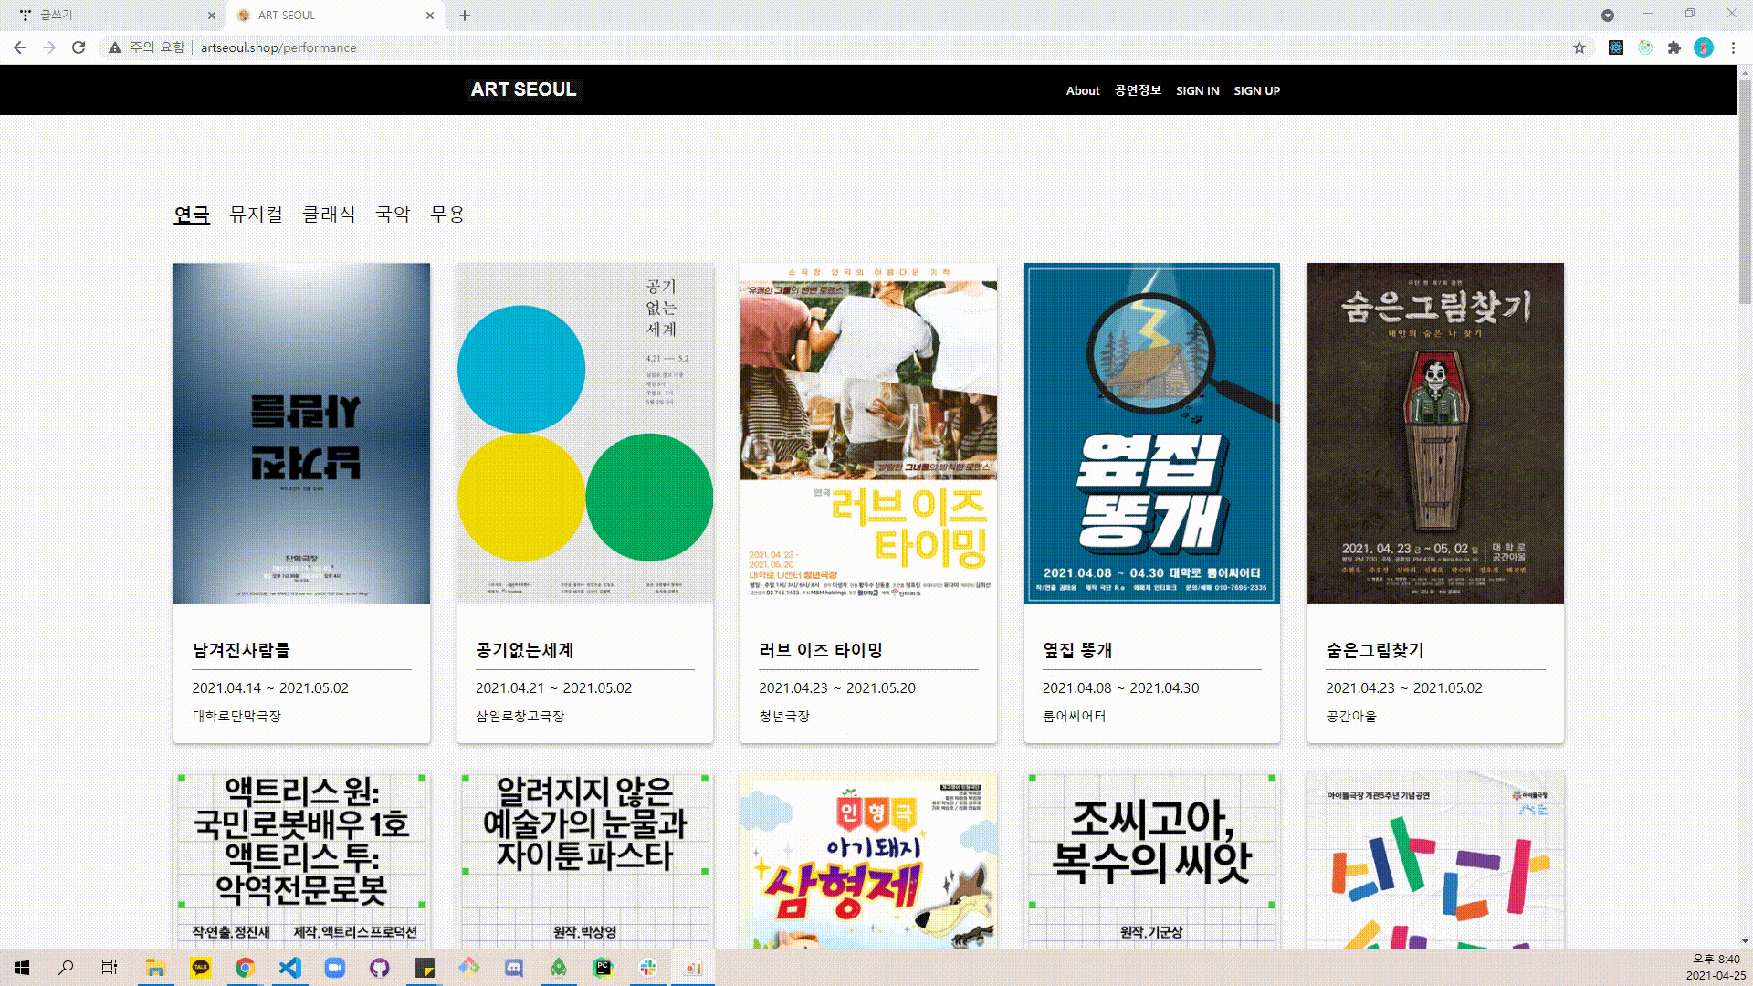
Task: Select the 클래식 category tab
Action: (329, 215)
